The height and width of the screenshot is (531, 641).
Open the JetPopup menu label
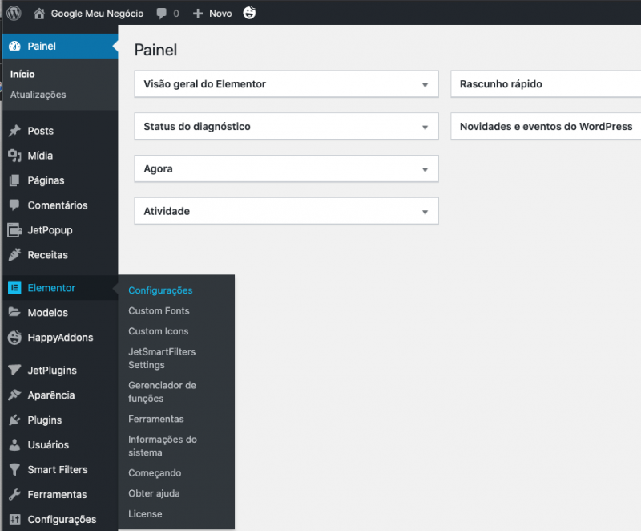point(50,230)
